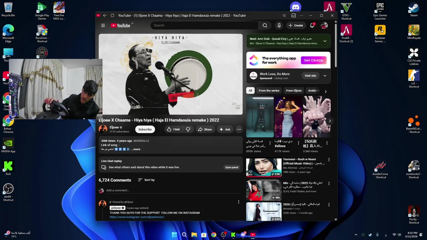Image resolution: width=427 pixels, height=240 pixels.
Task: Open the Elissa short thumbnail
Action: tap(288, 117)
